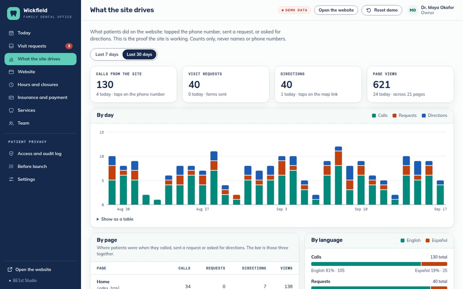Click the Before launch checklist icon
This screenshot has width=463, height=289.
pyautogui.click(x=11, y=166)
